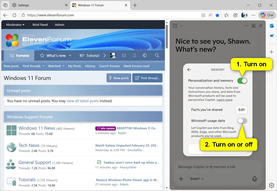Close the Windows 11 Forum tab
277x191 pixels.
(126, 5)
